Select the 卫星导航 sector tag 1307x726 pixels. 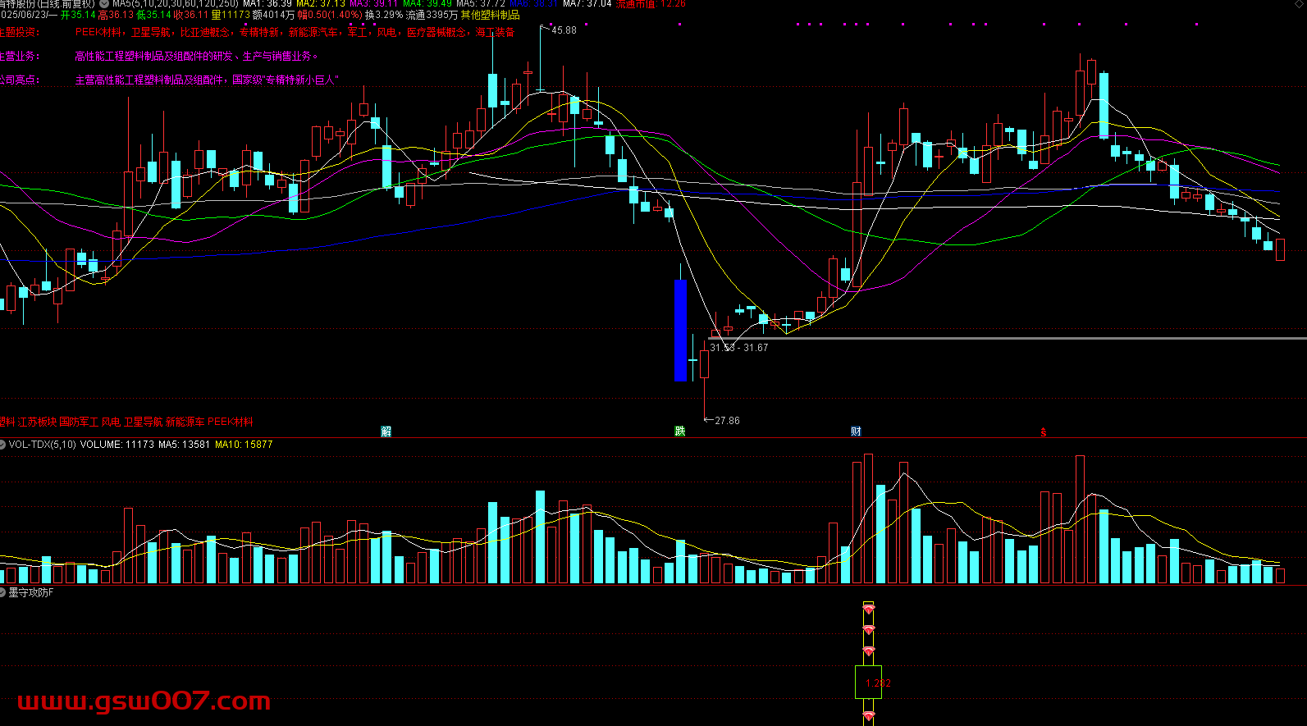(x=143, y=422)
